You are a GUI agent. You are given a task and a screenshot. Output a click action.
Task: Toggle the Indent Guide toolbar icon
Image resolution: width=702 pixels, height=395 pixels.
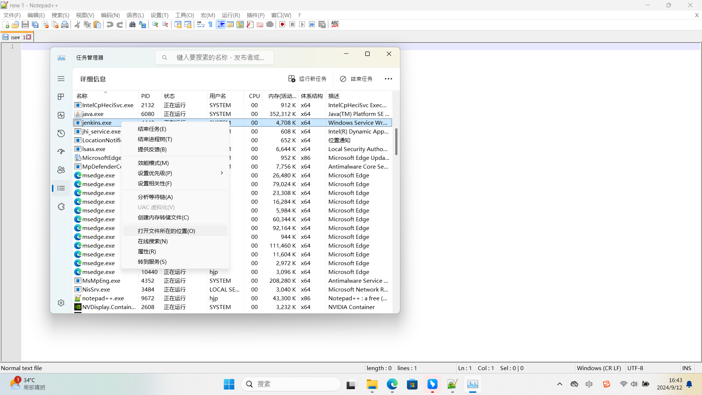click(x=220, y=25)
